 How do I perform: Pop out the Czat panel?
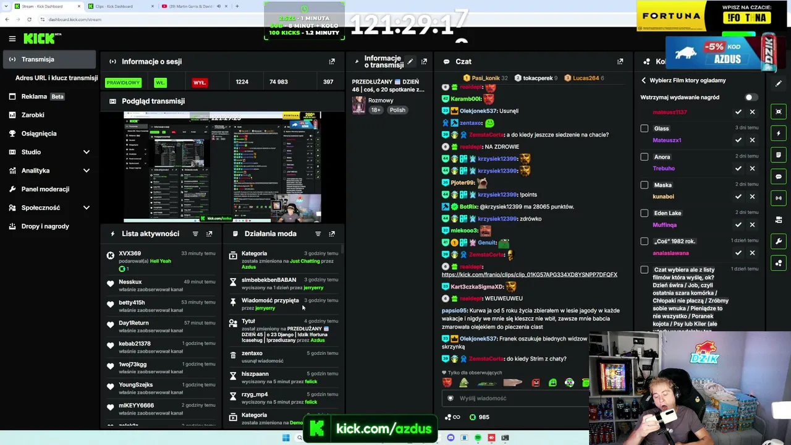click(620, 62)
